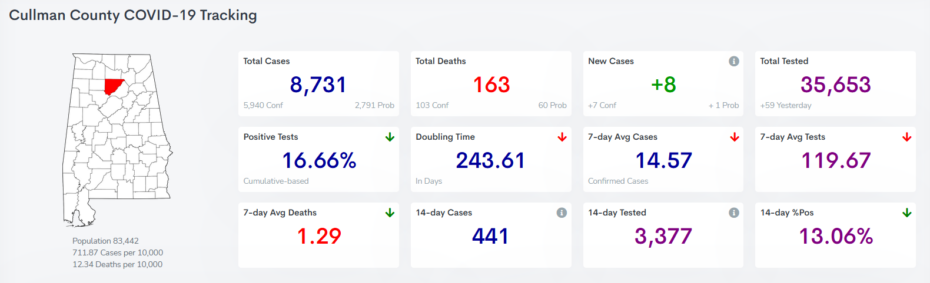Viewport: 930px width, 283px height.
Task: Click the 243.61 doubling time value
Action: 490,160
